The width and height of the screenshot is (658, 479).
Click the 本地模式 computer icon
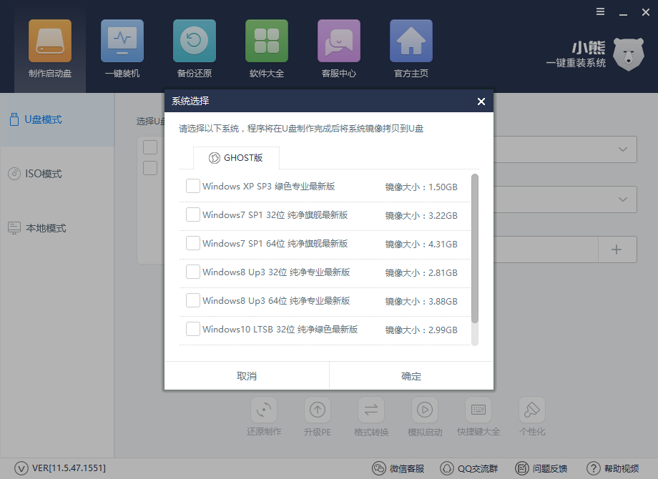coord(14,228)
